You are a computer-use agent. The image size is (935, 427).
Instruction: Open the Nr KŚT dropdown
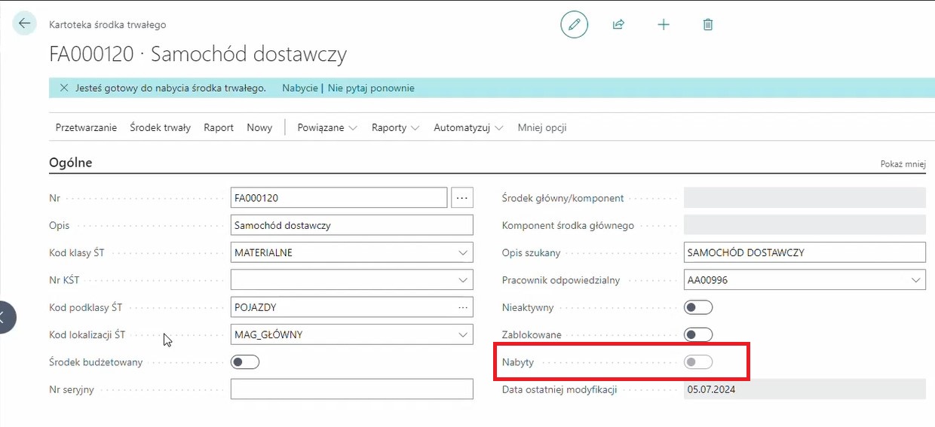(x=463, y=280)
